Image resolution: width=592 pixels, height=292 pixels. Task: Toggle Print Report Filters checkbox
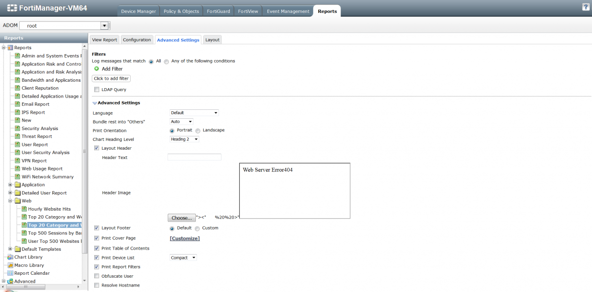[97, 267]
